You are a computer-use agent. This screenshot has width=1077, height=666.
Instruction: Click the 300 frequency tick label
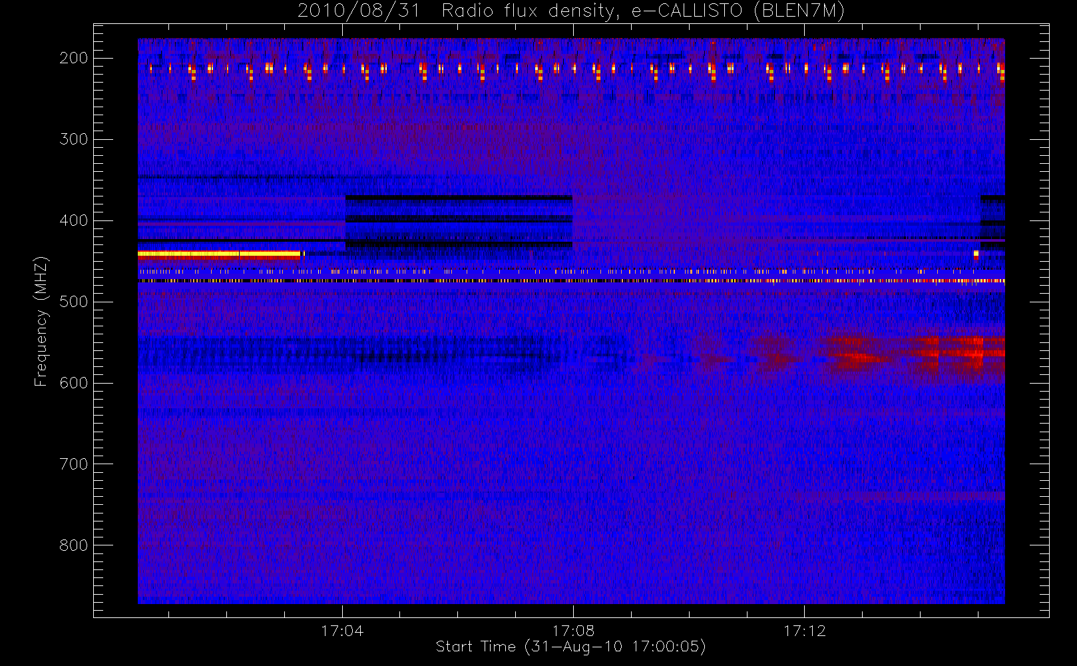coord(73,139)
